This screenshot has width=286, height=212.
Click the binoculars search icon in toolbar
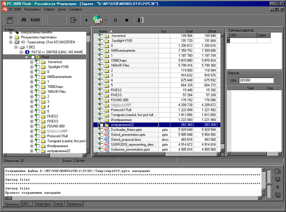click(24, 20)
